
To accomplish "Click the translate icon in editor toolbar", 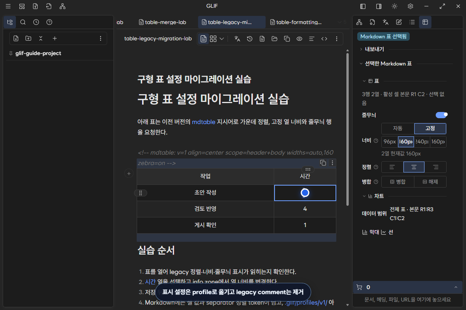I will [238, 39].
